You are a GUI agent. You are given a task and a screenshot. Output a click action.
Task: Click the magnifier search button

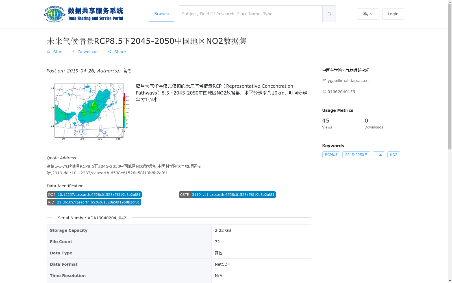329,14
